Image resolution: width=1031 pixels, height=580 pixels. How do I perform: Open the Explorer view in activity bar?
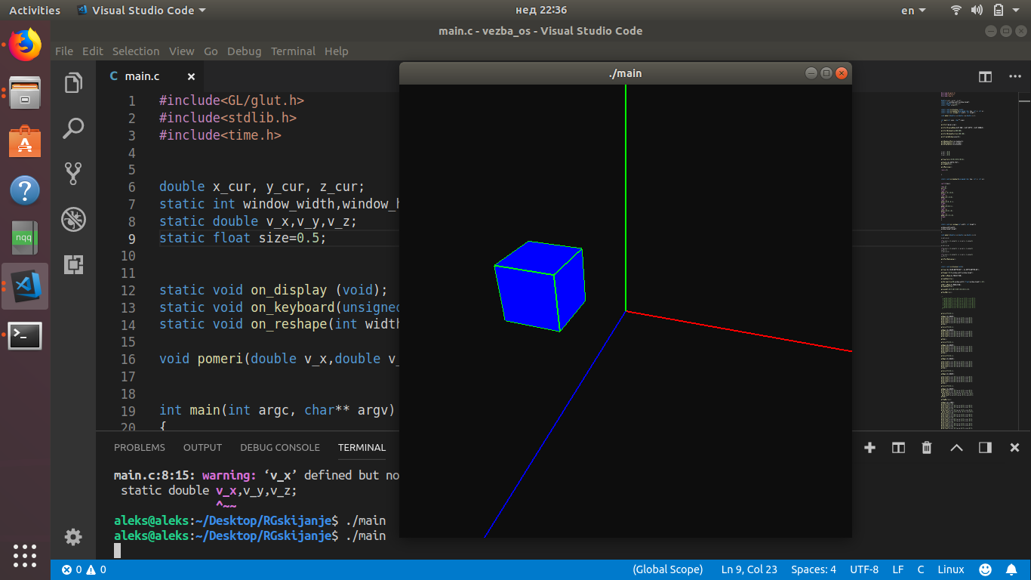pos(73,82)
